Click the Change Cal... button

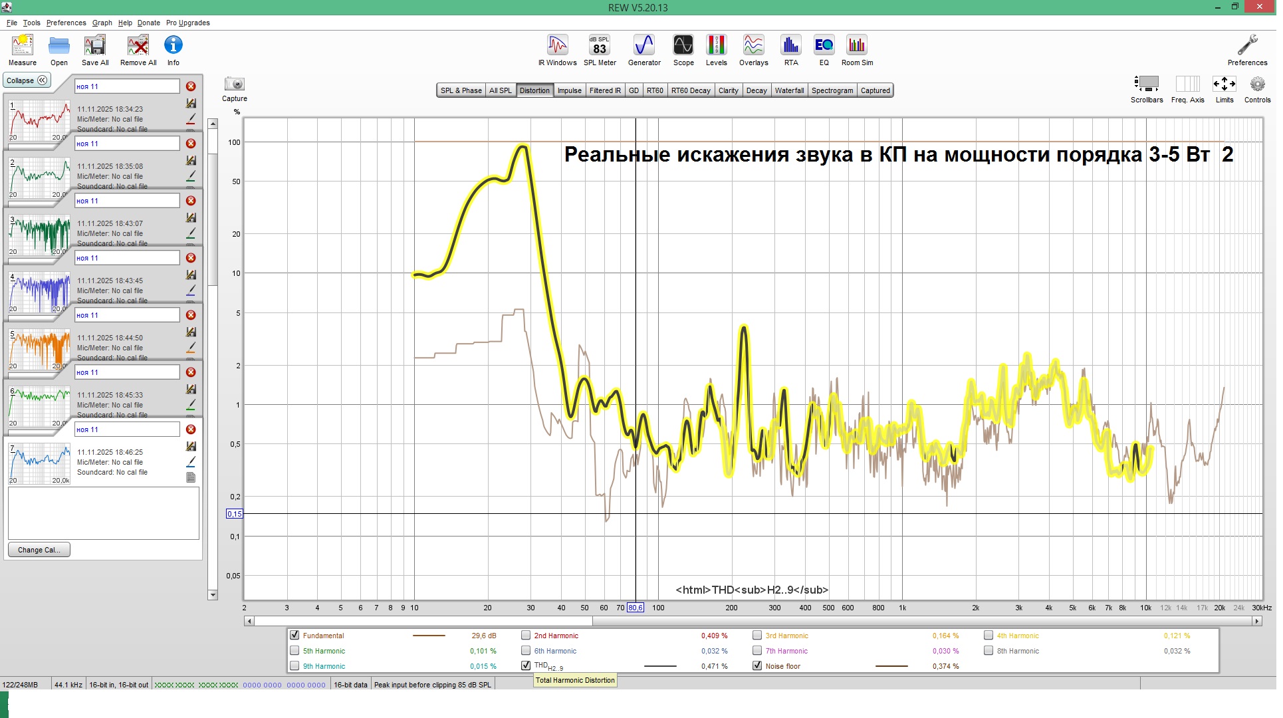click(x=39, y=550)
